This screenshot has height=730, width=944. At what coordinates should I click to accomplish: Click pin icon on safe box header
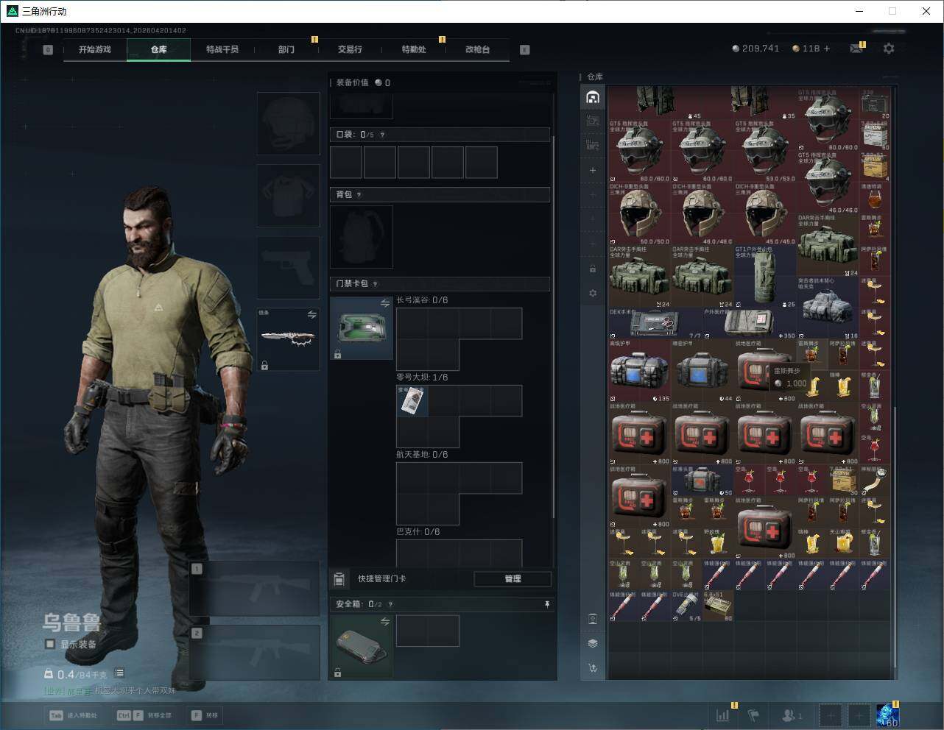546,604
